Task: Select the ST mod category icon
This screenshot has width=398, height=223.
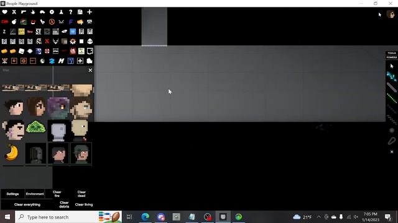Action: pos(39,32)
